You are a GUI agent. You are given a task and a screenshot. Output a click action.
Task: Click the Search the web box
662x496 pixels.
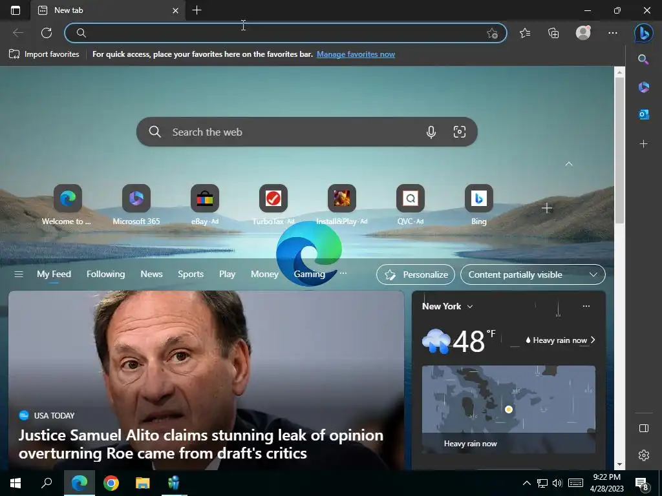[x=307, y=132]
